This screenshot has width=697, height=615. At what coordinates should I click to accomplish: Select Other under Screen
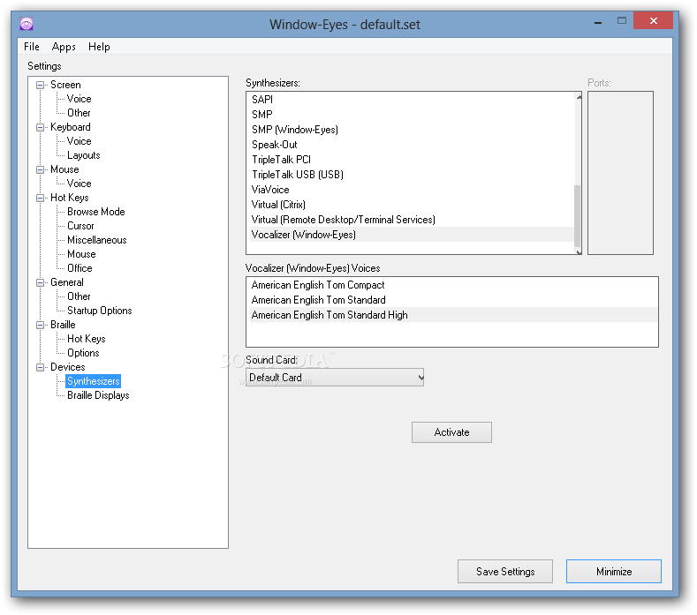(79, 113)
